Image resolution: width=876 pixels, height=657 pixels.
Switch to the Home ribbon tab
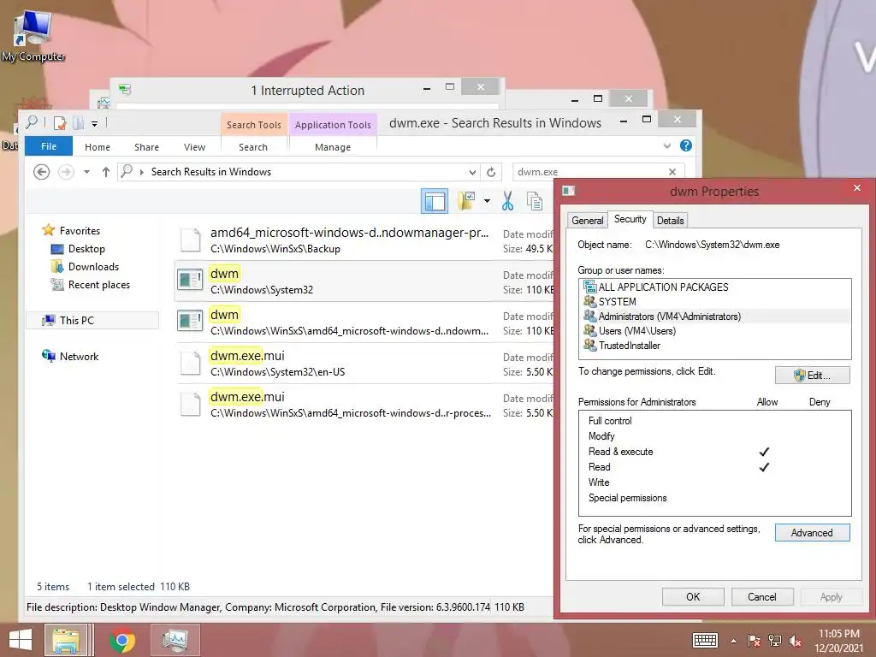98,147
